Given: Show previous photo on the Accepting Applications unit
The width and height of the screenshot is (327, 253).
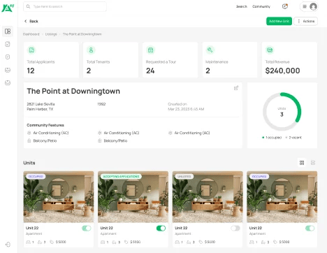Looking at the screenshot, I should click(x=101, y=197).
